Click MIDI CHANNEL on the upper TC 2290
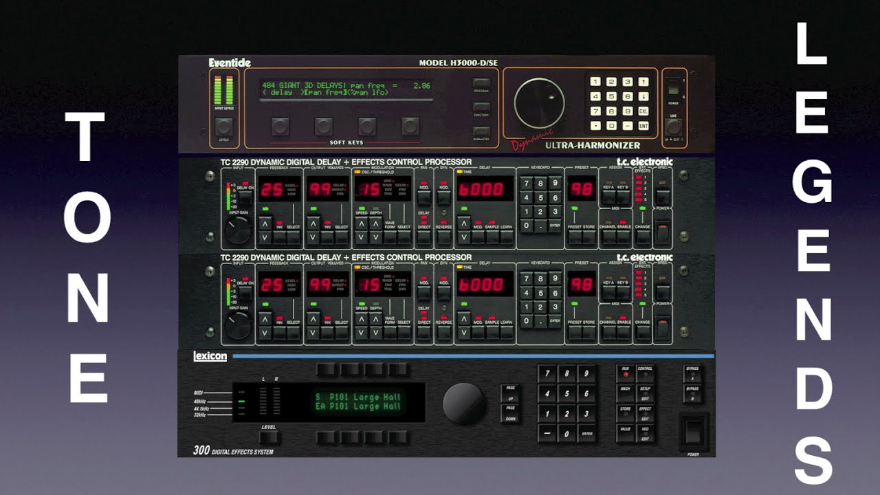880x495 pixels. click(608, 237)
